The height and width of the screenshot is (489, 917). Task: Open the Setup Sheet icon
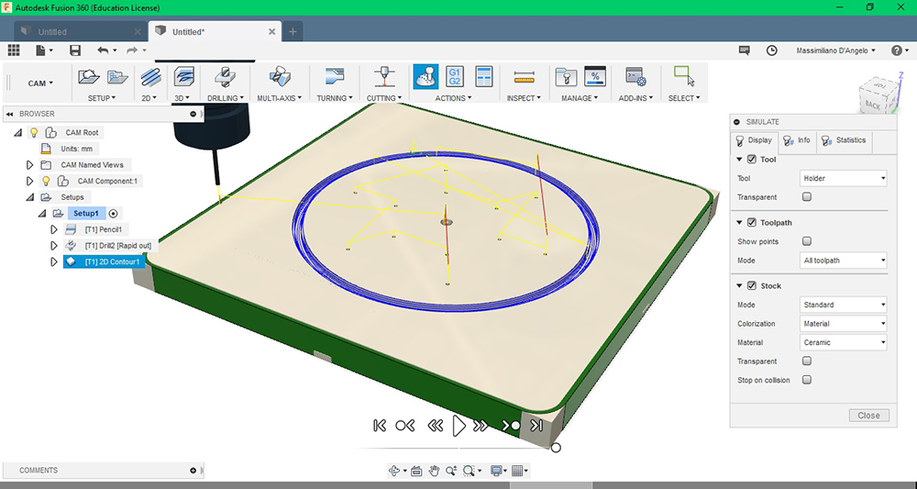[483, 77]
